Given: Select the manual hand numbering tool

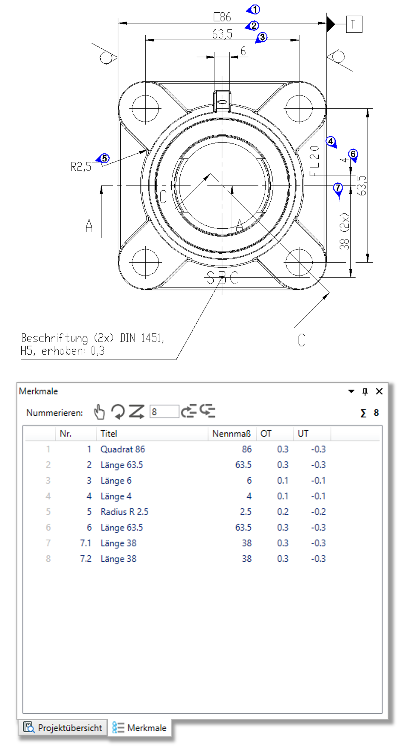Looking at the screenshot, I should [x=99, y=412].
